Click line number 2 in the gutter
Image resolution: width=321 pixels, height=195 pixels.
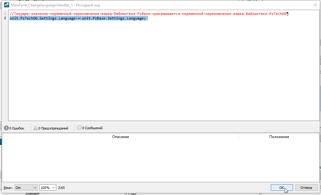pyautogui.click(x=5, y=18)
